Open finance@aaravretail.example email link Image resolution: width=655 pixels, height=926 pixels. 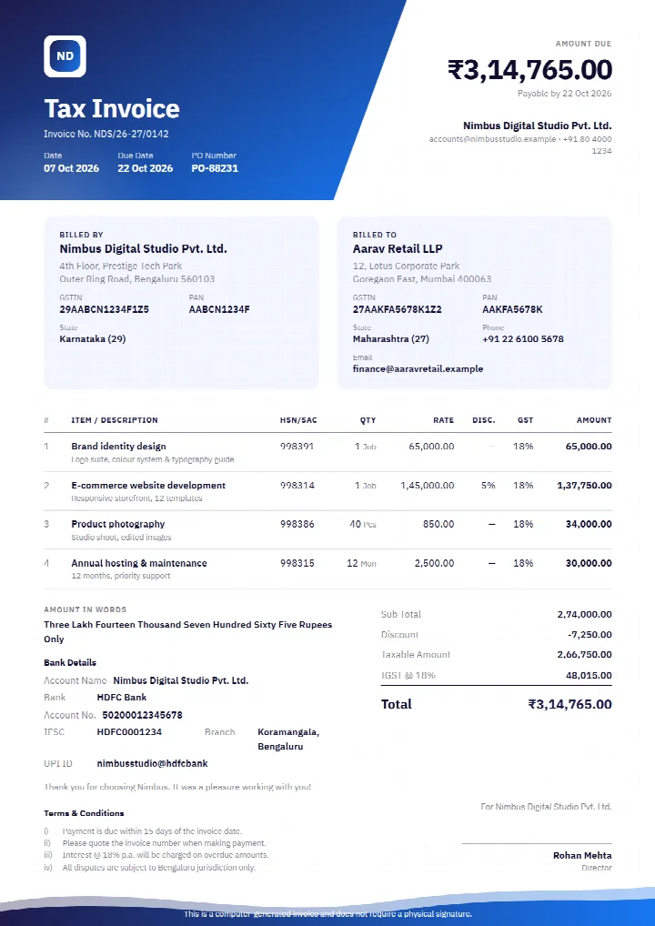pos(418,369)
